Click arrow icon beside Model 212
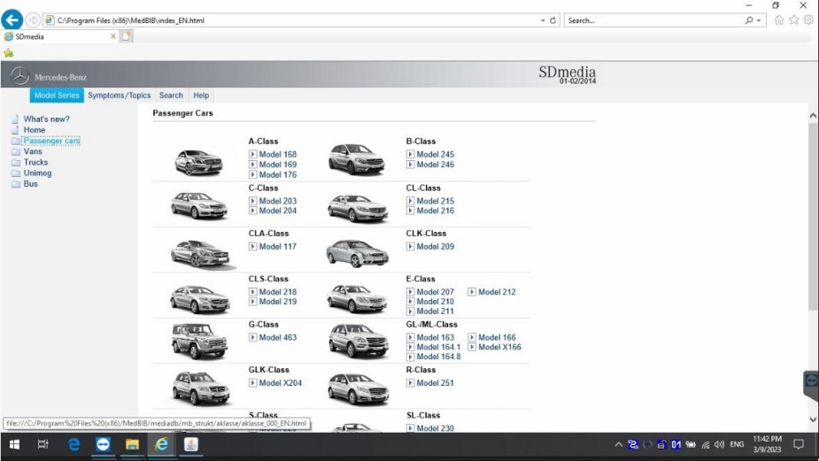Viewport: 819px width, 461px height. click(472, 292)
